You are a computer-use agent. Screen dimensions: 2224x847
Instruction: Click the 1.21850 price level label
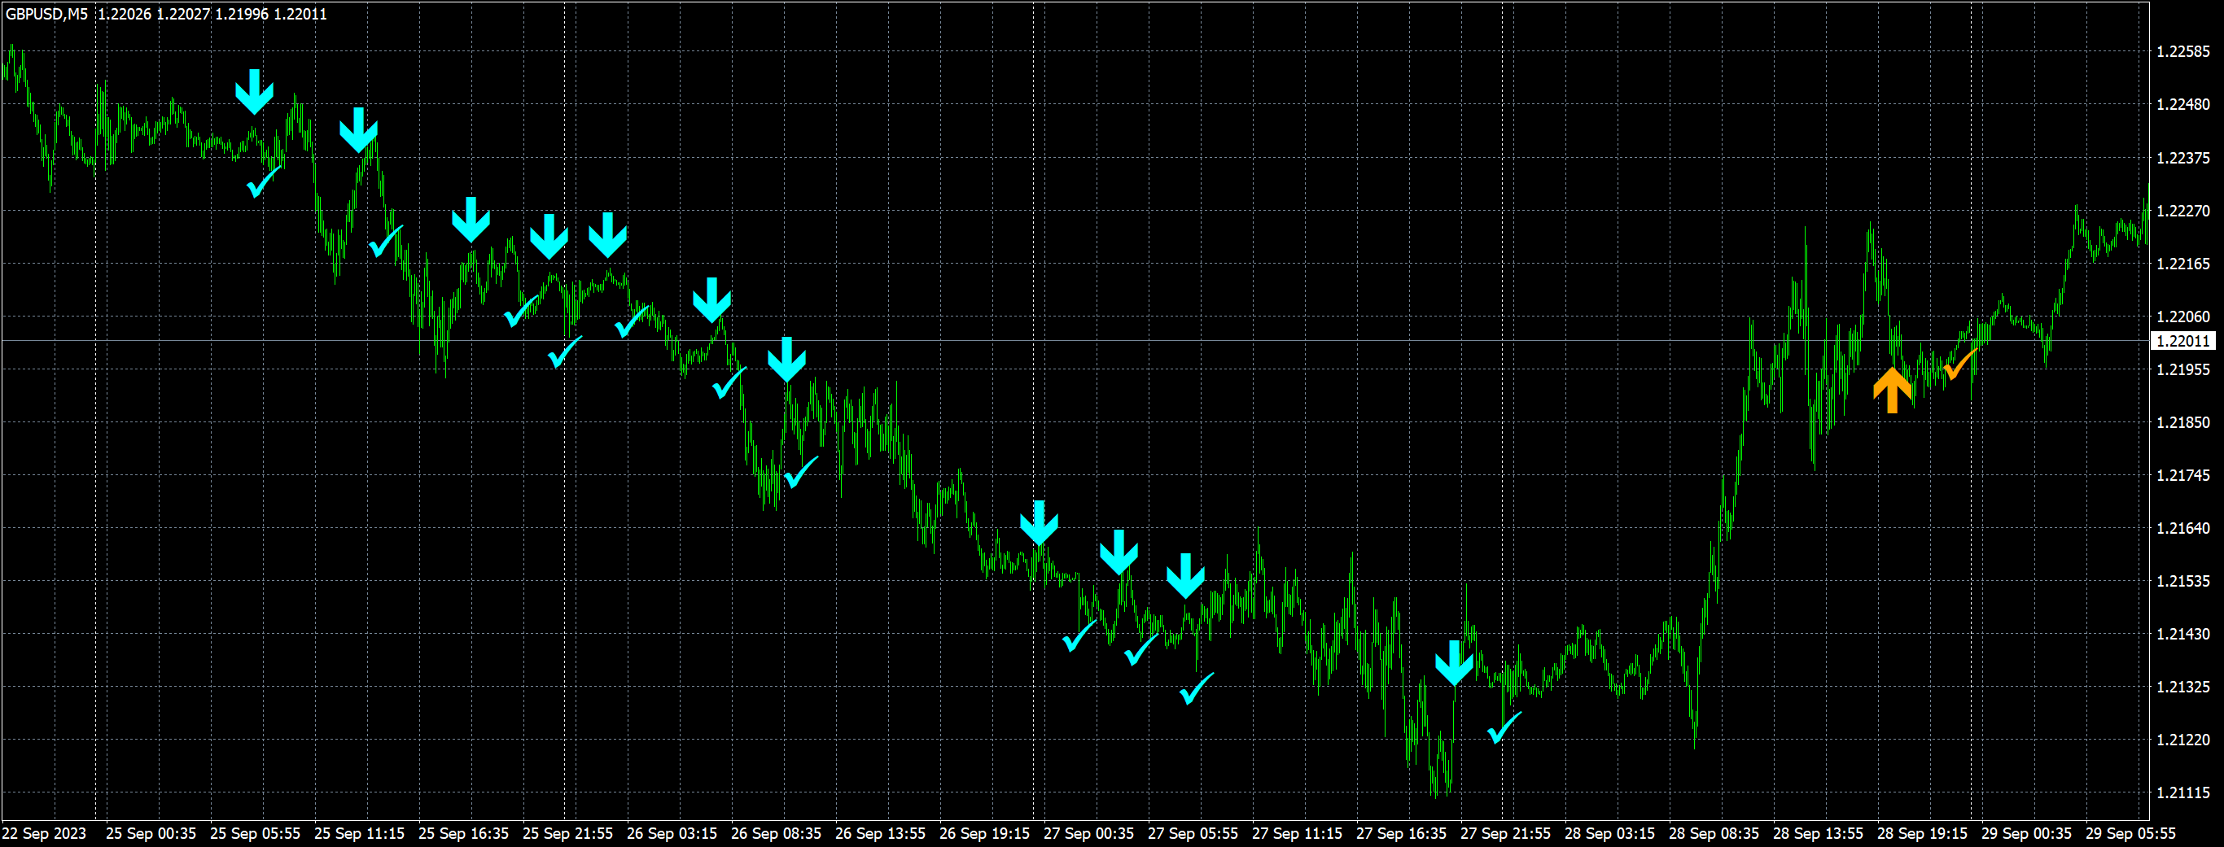2182,422
